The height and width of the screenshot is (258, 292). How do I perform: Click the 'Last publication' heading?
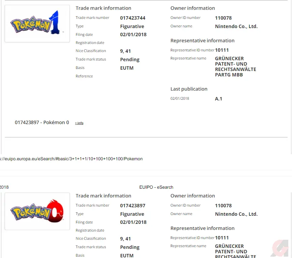189,89
